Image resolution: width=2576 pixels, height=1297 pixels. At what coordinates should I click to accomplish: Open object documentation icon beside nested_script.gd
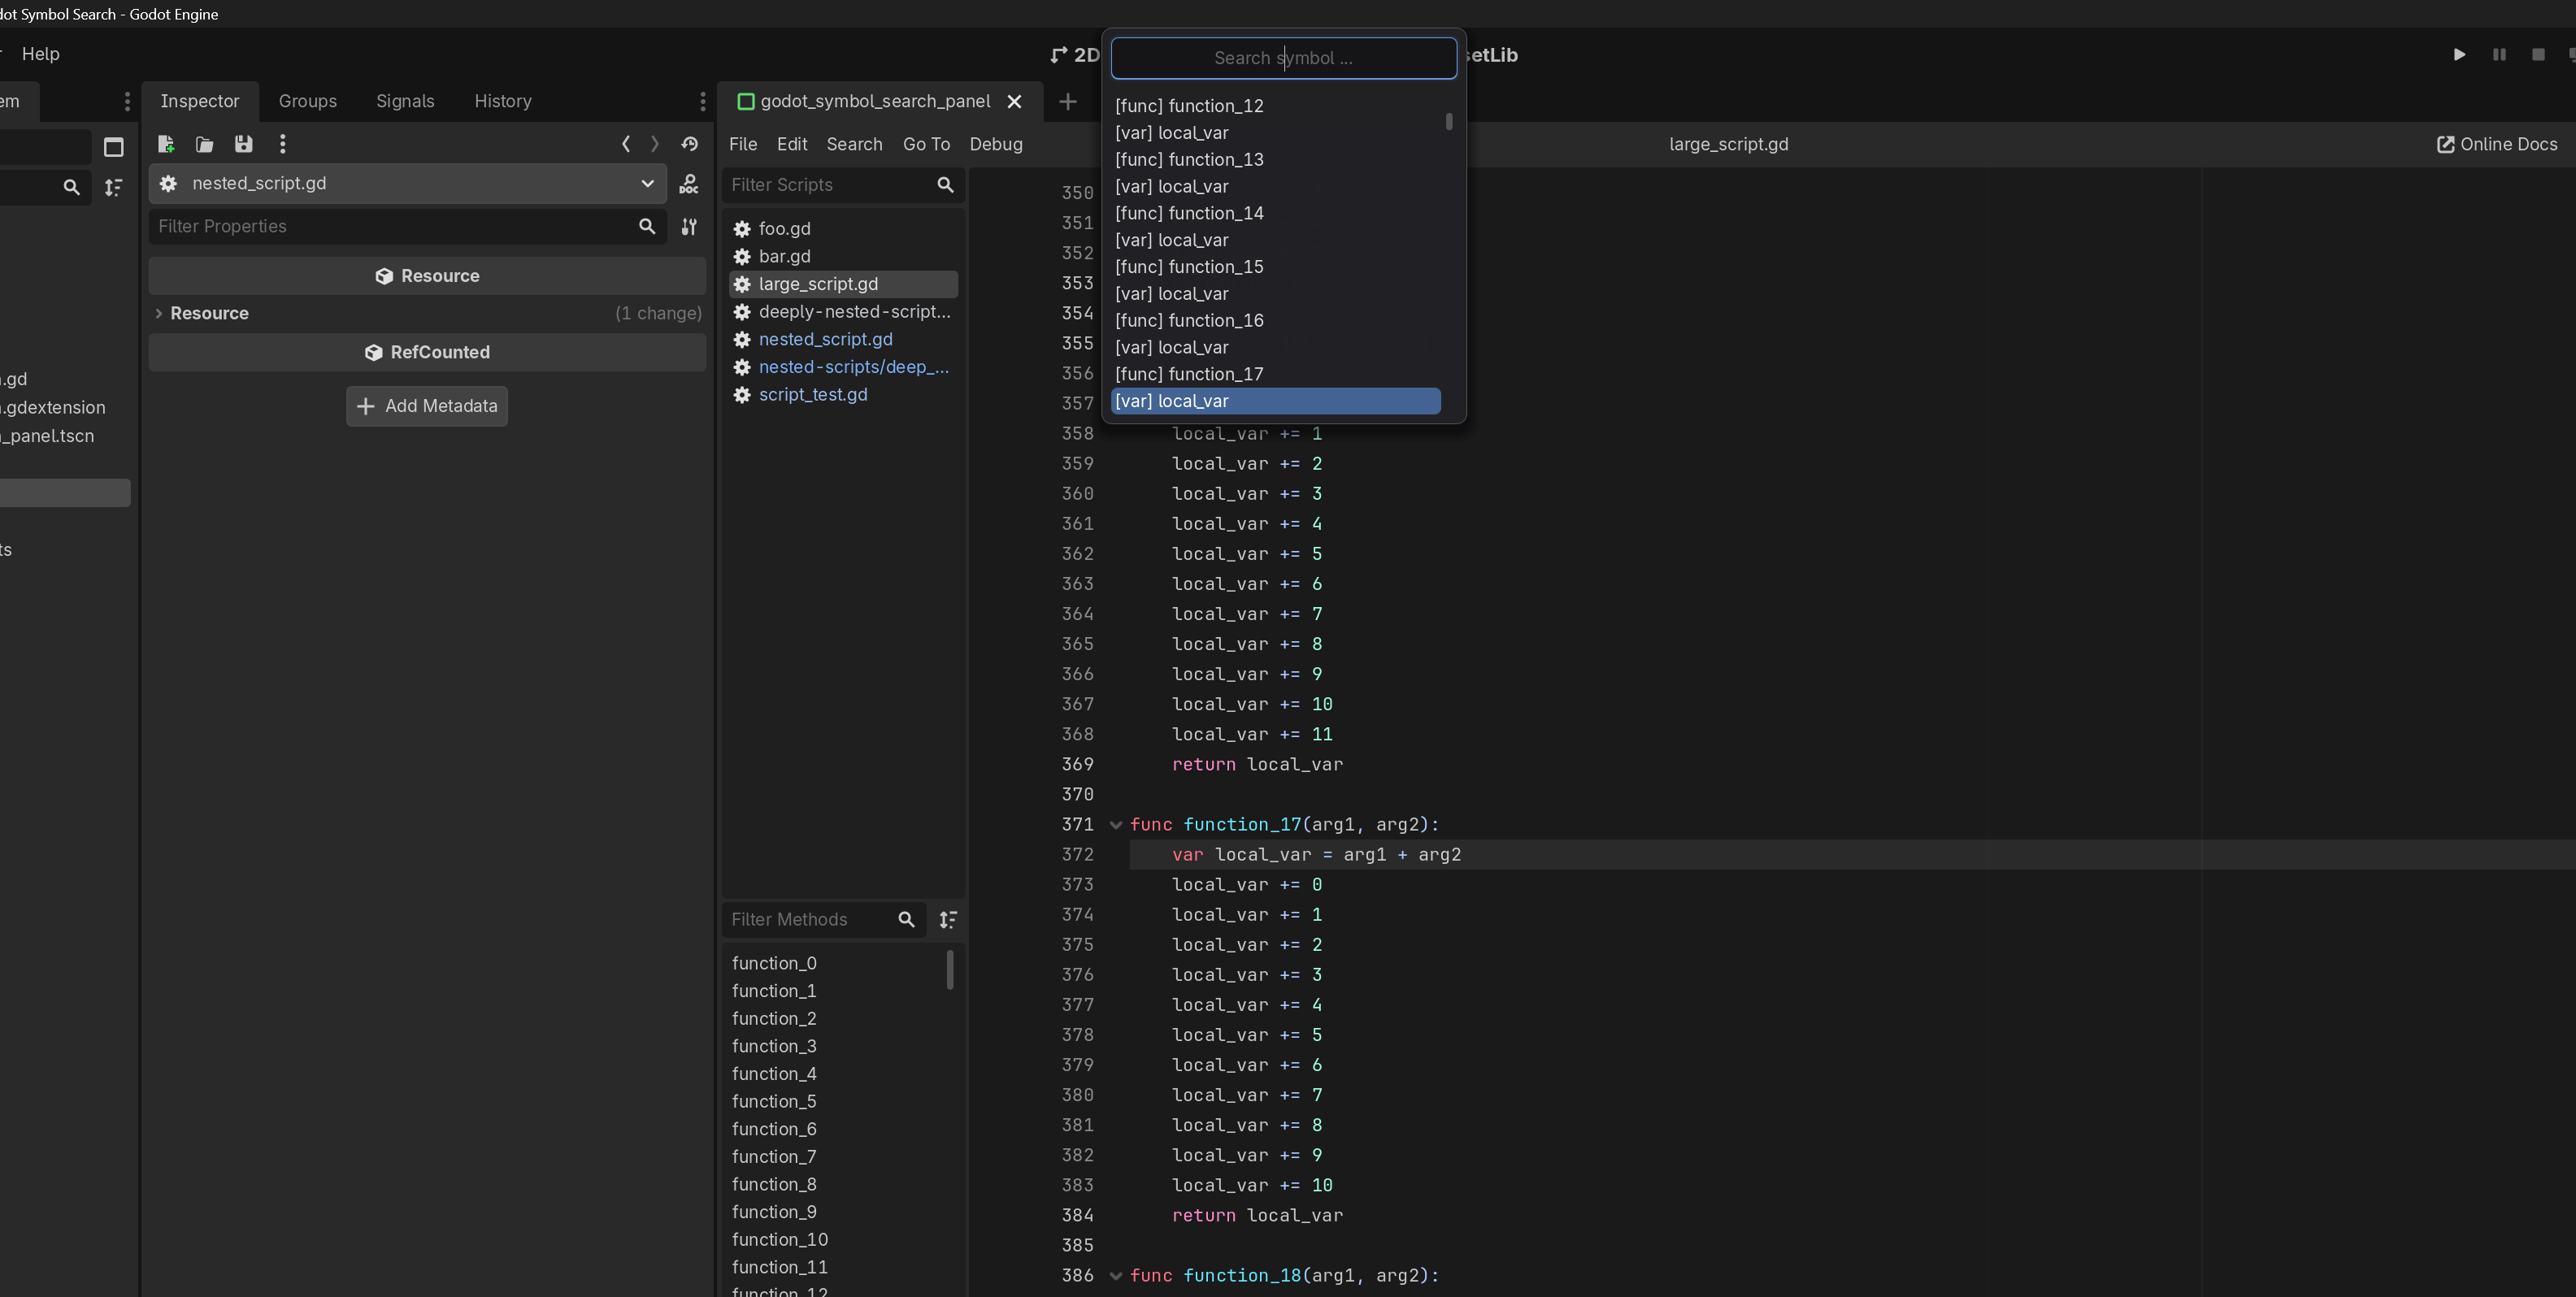pos(689,184)
